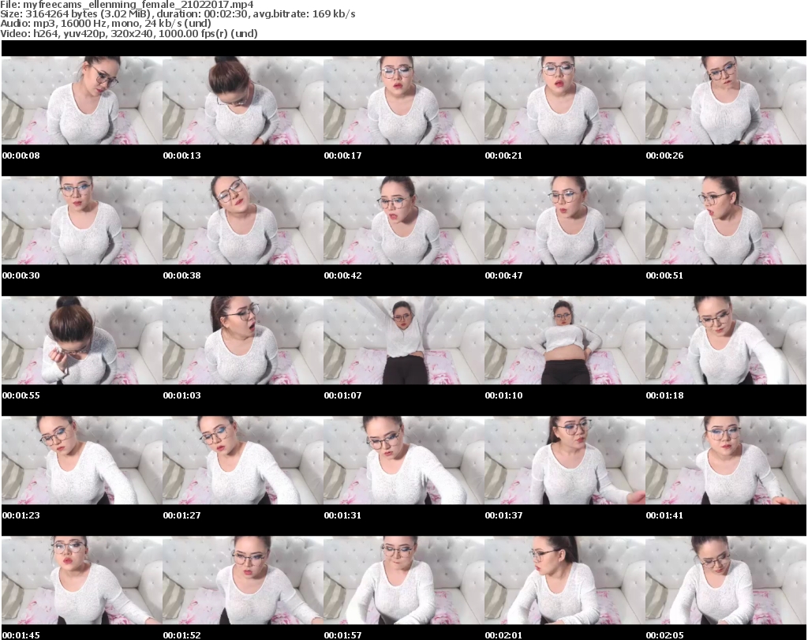Screen dimensions: 808x640
Task: Click the 00:01:45 timestamp label
Action: (x=21, y=635)
